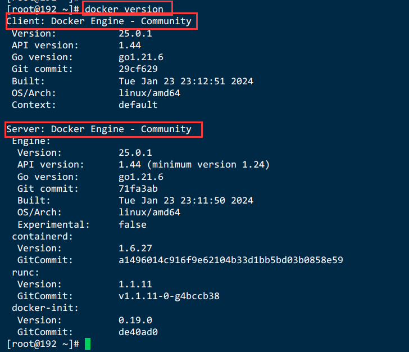Click the '(minimum version 1.24)' text

point(208,165)
